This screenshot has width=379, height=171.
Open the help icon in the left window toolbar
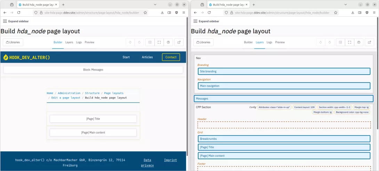click(x=168, y=42)
